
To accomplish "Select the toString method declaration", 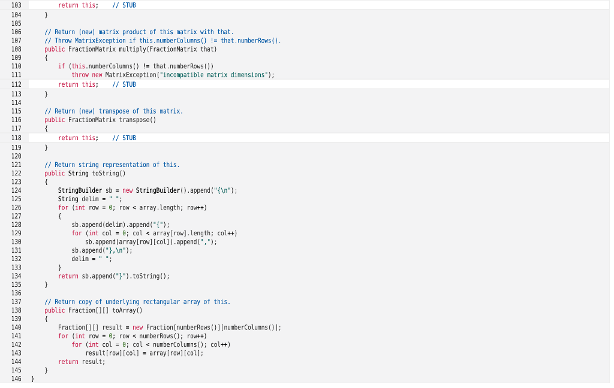I will click(90, 173).
